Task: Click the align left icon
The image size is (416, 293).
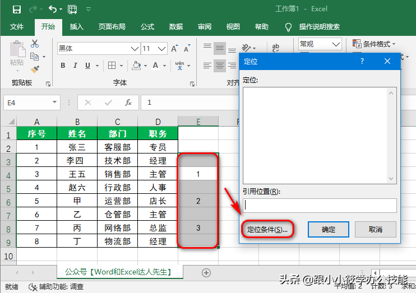Action: pos(207,66)
